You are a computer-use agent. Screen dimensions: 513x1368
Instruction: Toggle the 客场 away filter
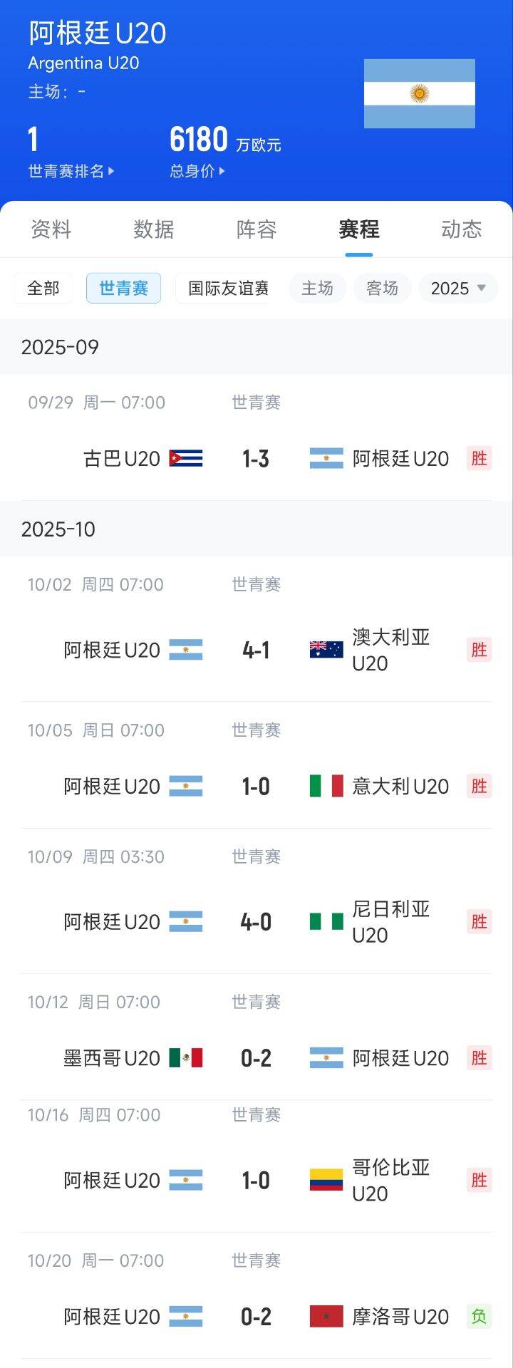(382, 289)
